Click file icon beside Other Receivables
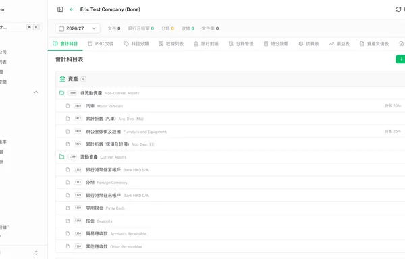This screenshot has height=259, width=405. 67,246
